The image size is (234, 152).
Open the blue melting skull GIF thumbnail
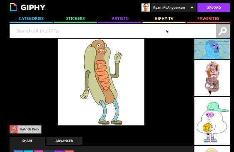(x=212, y=49)
